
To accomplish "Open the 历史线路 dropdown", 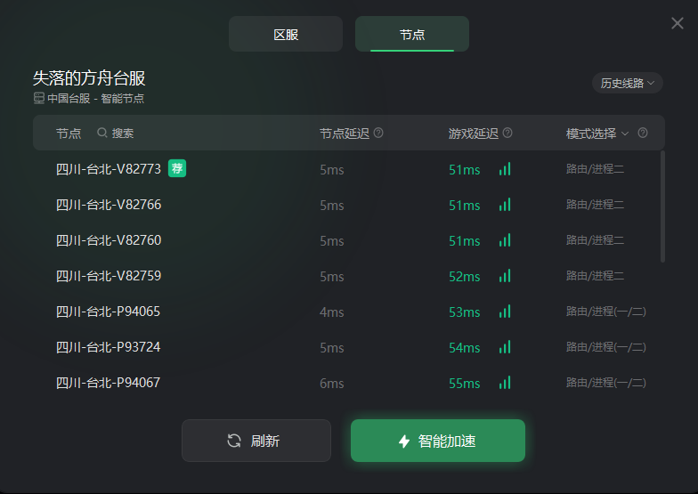I will [628, 83].
